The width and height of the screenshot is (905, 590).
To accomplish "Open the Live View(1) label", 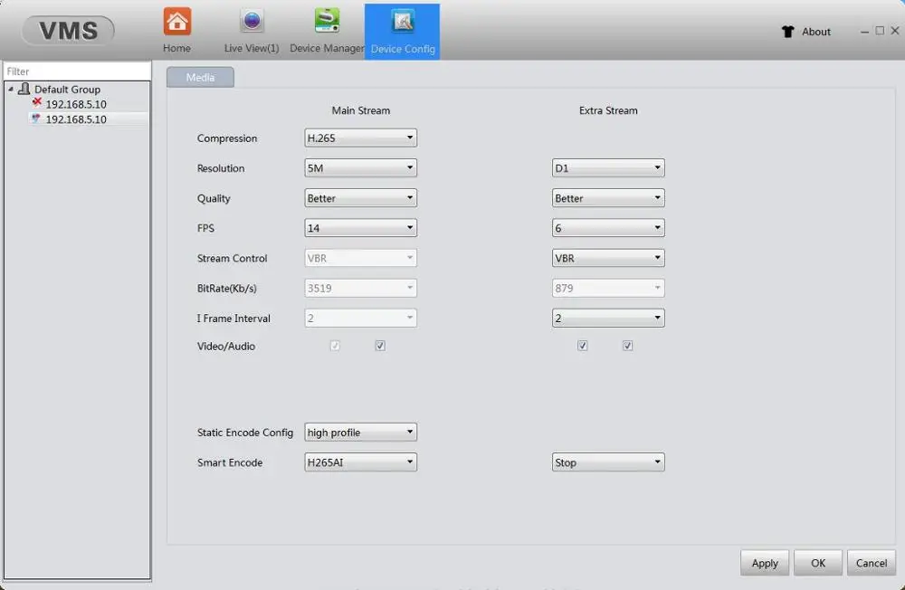I will coord(252,49).
